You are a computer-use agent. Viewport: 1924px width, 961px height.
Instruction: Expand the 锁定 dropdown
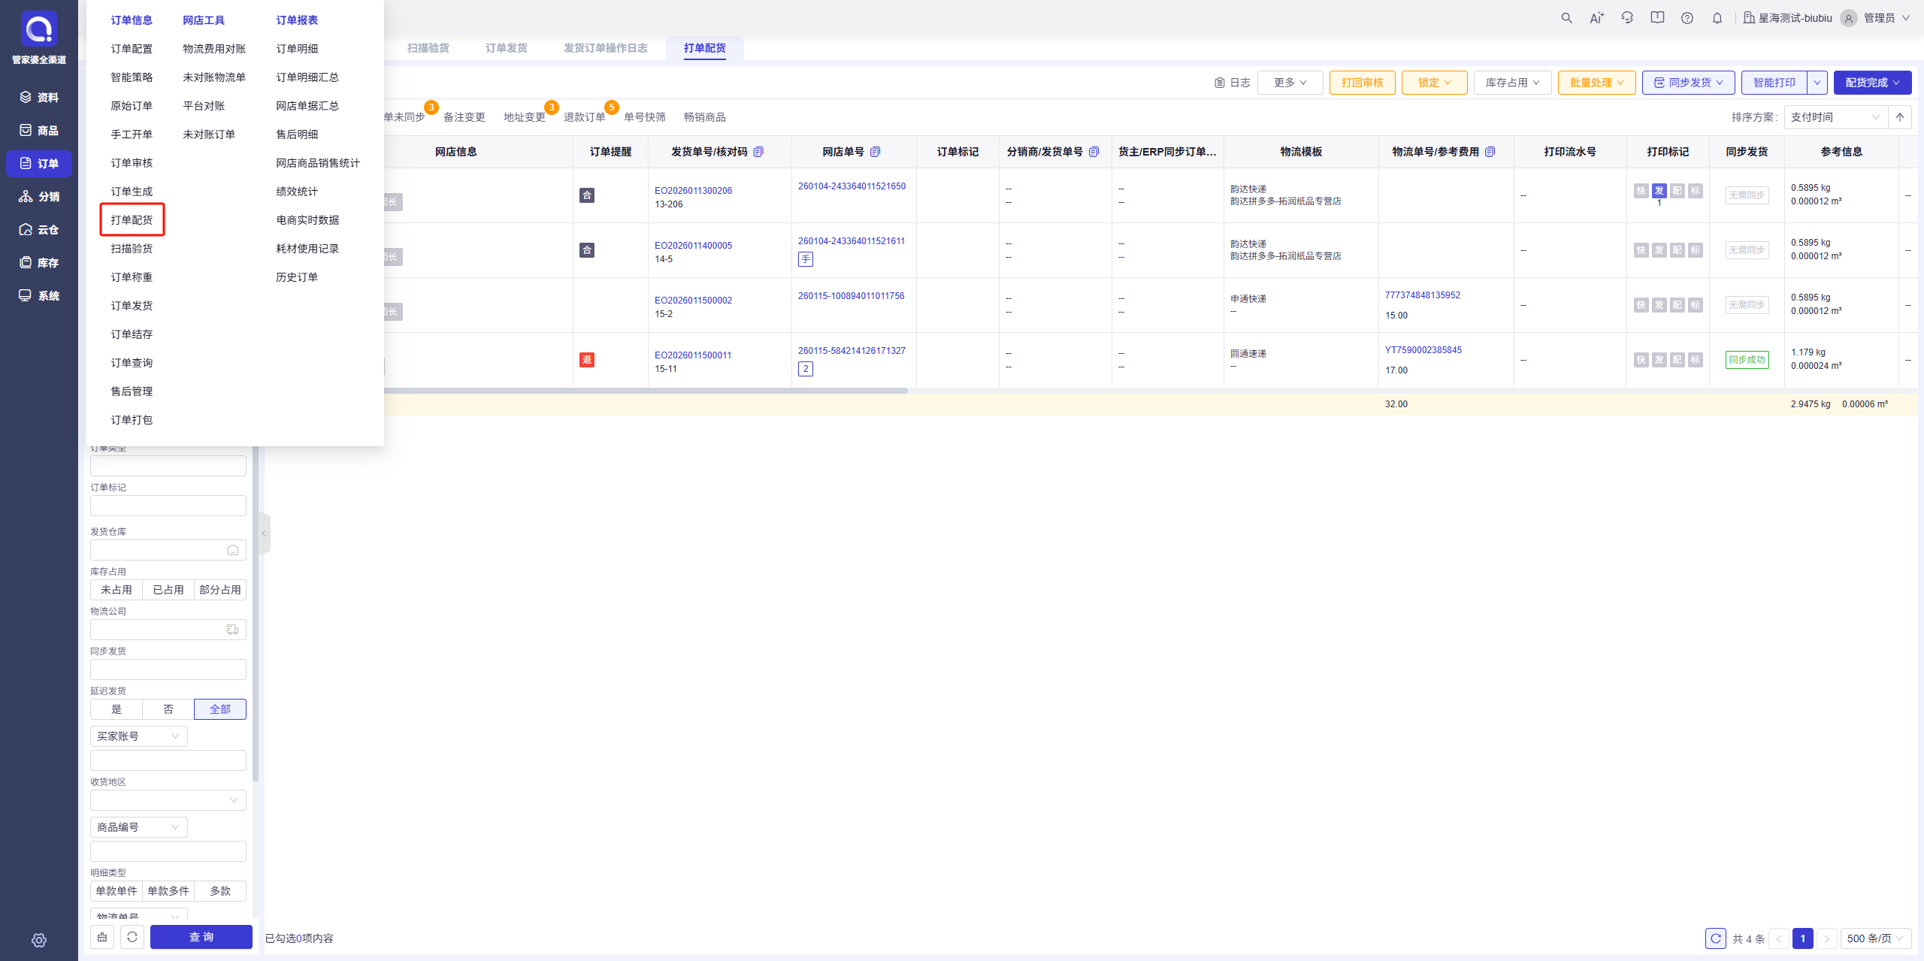[x=1434, y=83]
